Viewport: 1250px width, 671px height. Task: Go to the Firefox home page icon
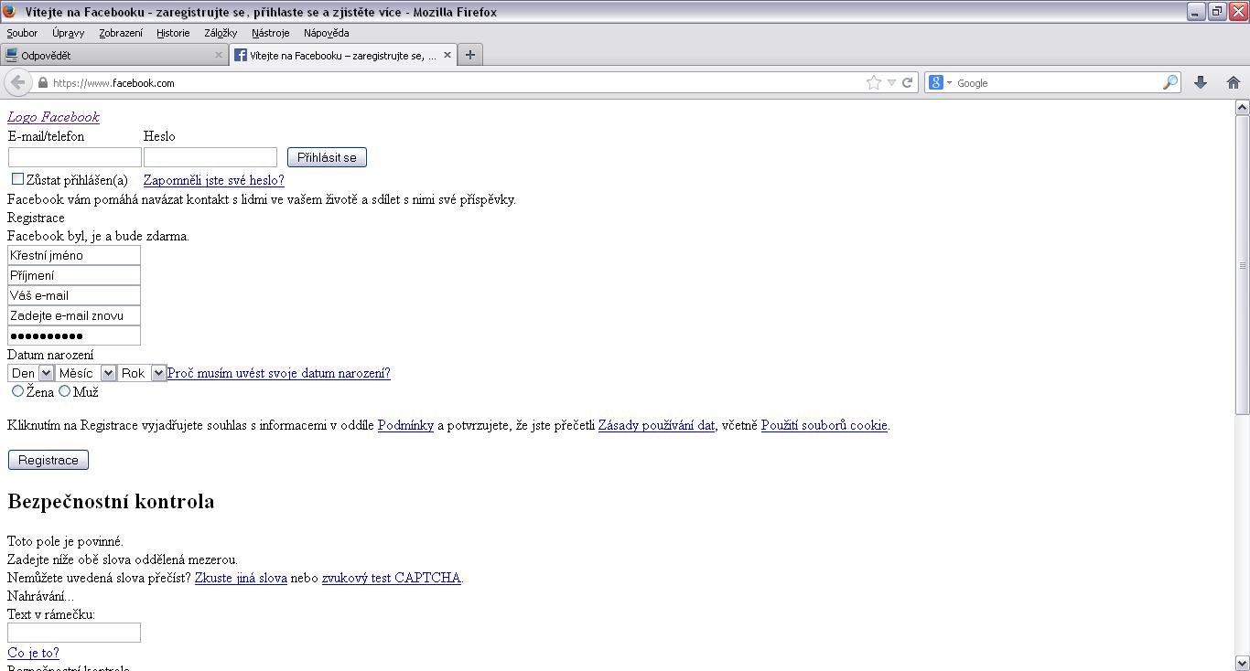[1233, 82]
